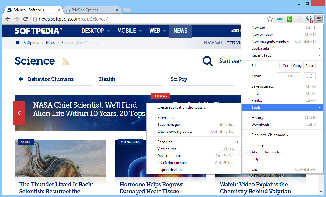Click the Sci Pry category link

[179, 79]
